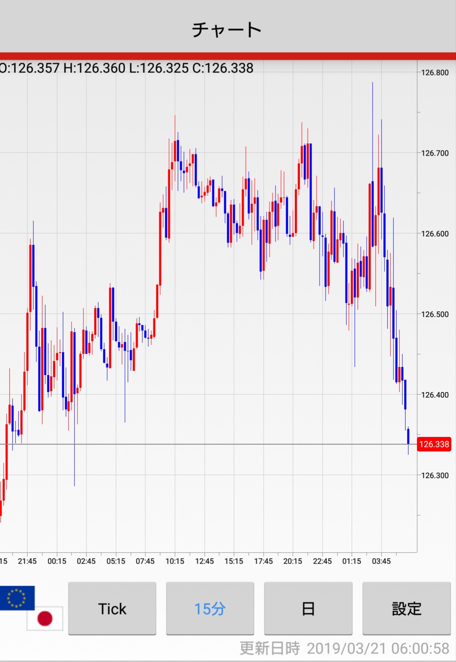Switch to the Tick chart
Image resolution: width=456 pixels, height=662 pixels.
[x=112, y=609]
